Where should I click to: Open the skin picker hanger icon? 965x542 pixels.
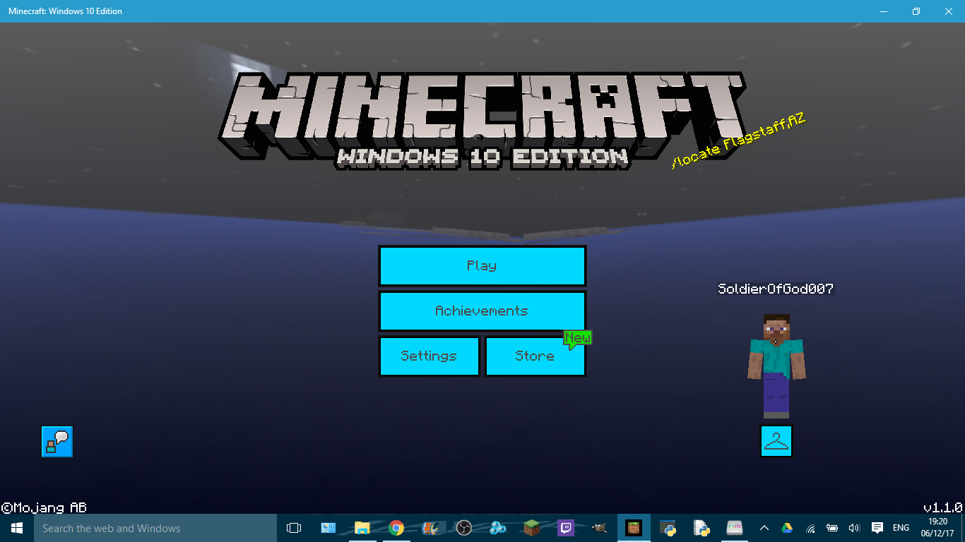[776, 441]
